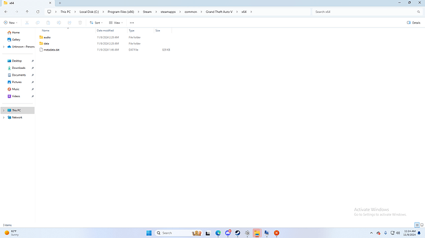
Task: Select the metadata.dat file
Action: click(x=51, y=50)
